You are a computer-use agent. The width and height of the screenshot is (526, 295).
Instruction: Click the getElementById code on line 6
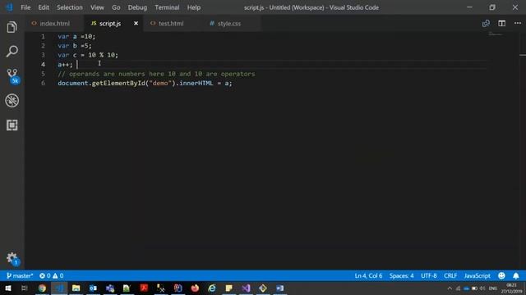pyautogui.click(x=118, y=83)
